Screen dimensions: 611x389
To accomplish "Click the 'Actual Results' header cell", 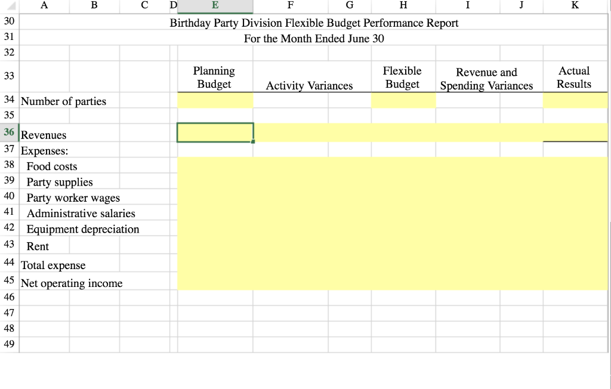I will 575,77.
